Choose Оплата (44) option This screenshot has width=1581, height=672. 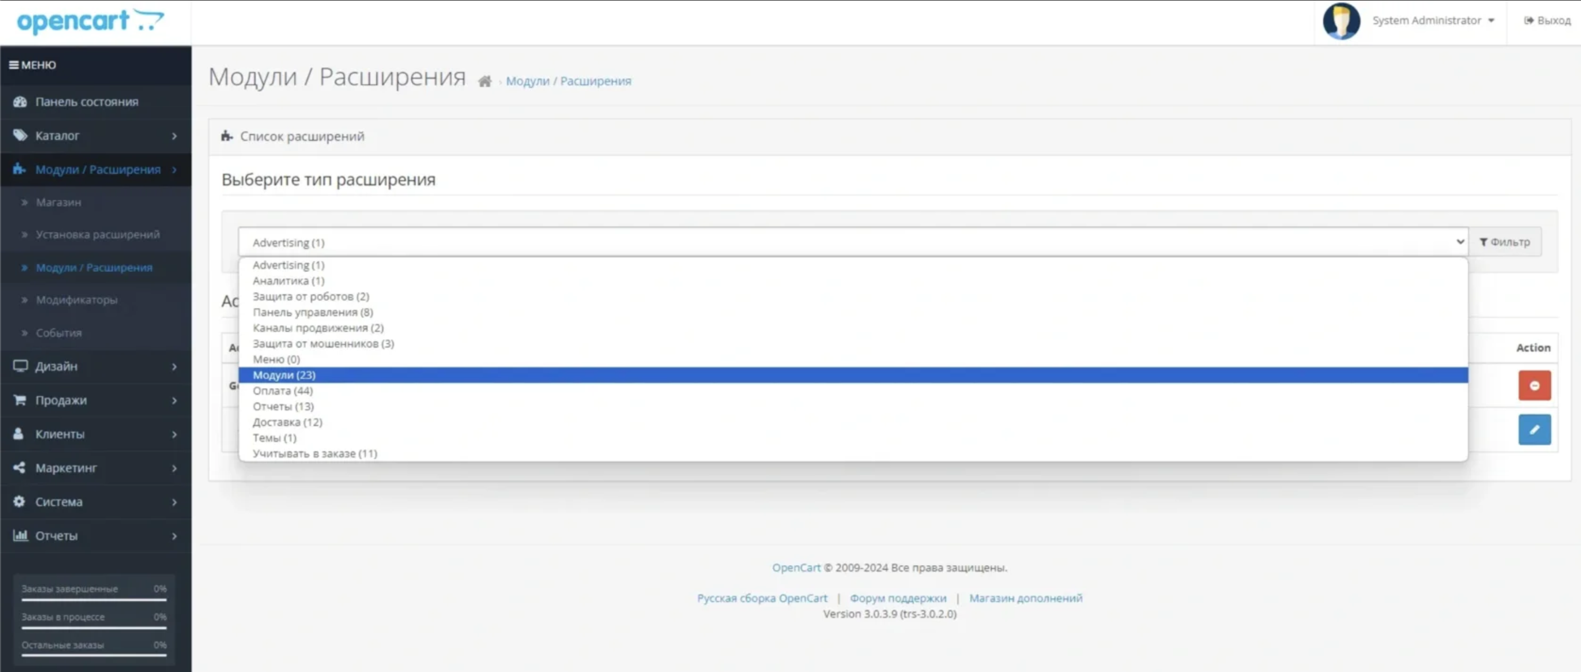pos(283,391)
